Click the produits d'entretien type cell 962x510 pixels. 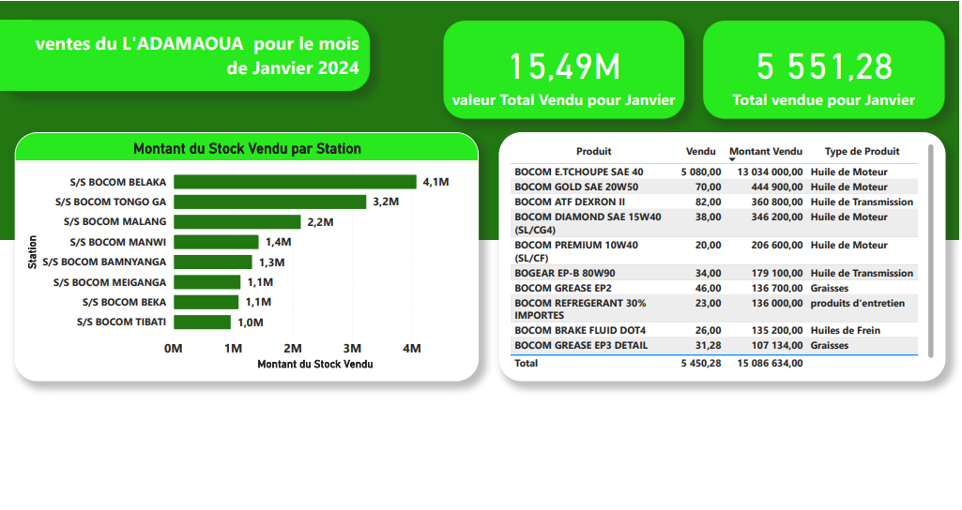[x=857, y=304]
